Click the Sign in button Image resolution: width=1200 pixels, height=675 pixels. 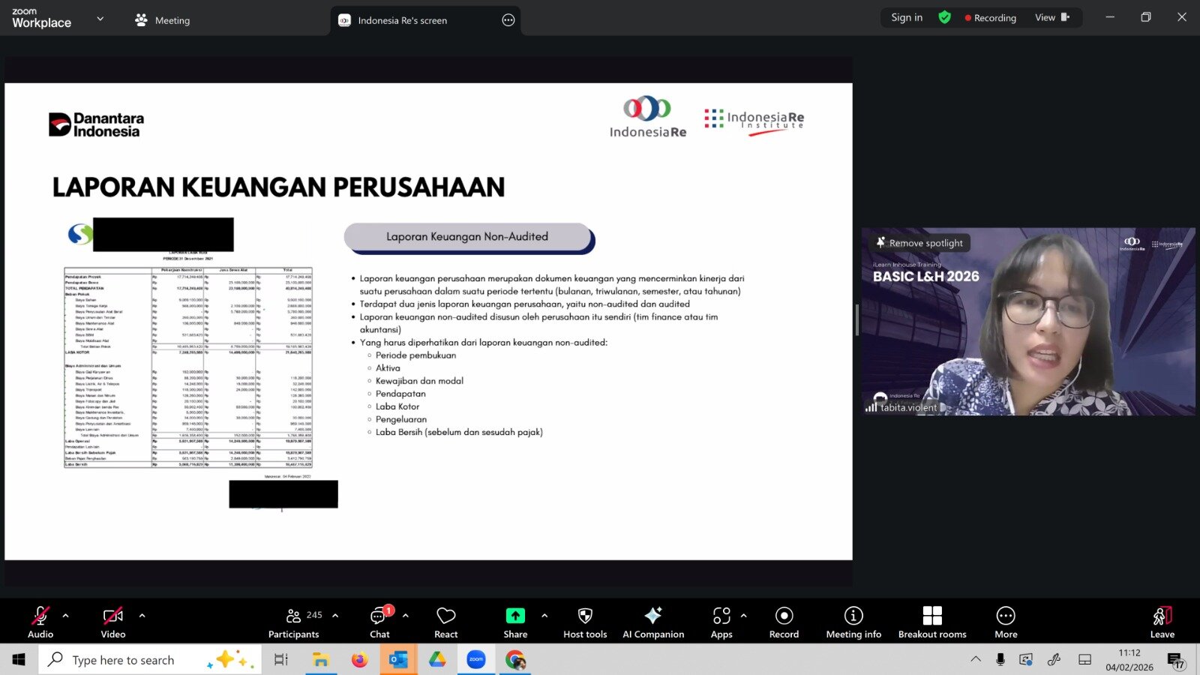point(906,17)
